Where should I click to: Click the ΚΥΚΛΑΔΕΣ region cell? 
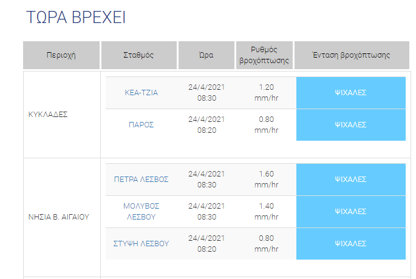pos(48,114)
